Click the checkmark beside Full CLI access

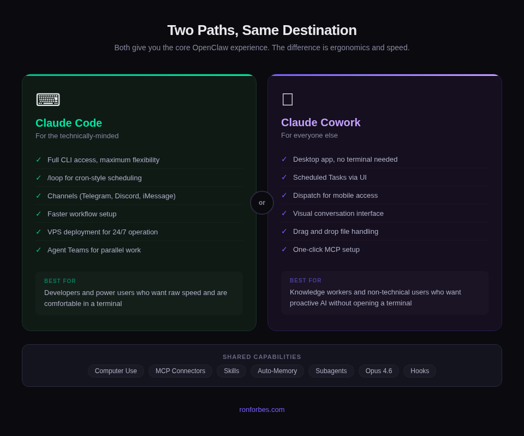coord(38,160)
